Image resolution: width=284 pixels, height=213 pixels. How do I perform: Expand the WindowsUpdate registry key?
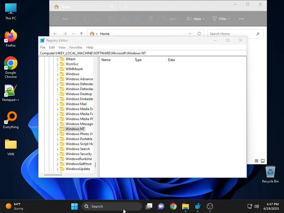point(58,169)
